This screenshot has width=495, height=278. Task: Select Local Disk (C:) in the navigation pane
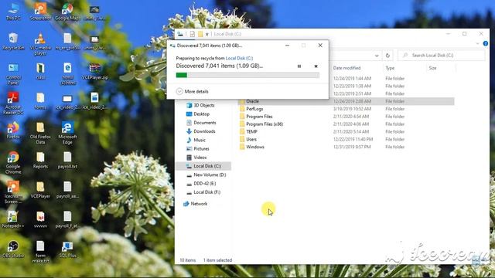[207, 166]
